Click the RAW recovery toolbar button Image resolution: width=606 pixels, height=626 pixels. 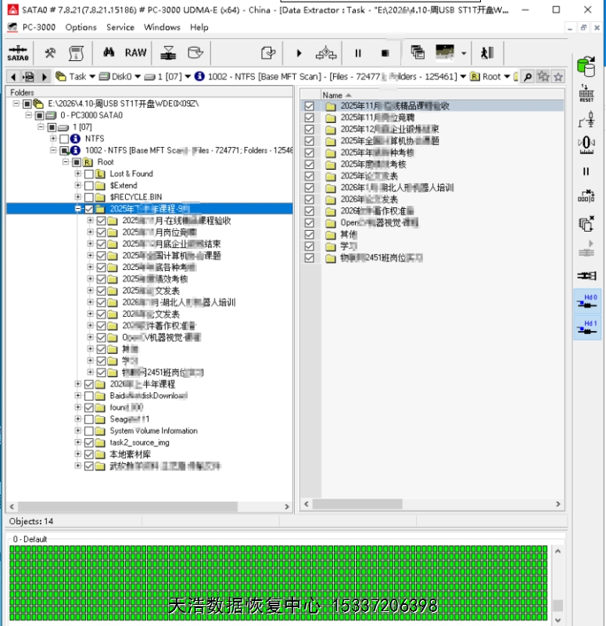click(x=135, y=53)
